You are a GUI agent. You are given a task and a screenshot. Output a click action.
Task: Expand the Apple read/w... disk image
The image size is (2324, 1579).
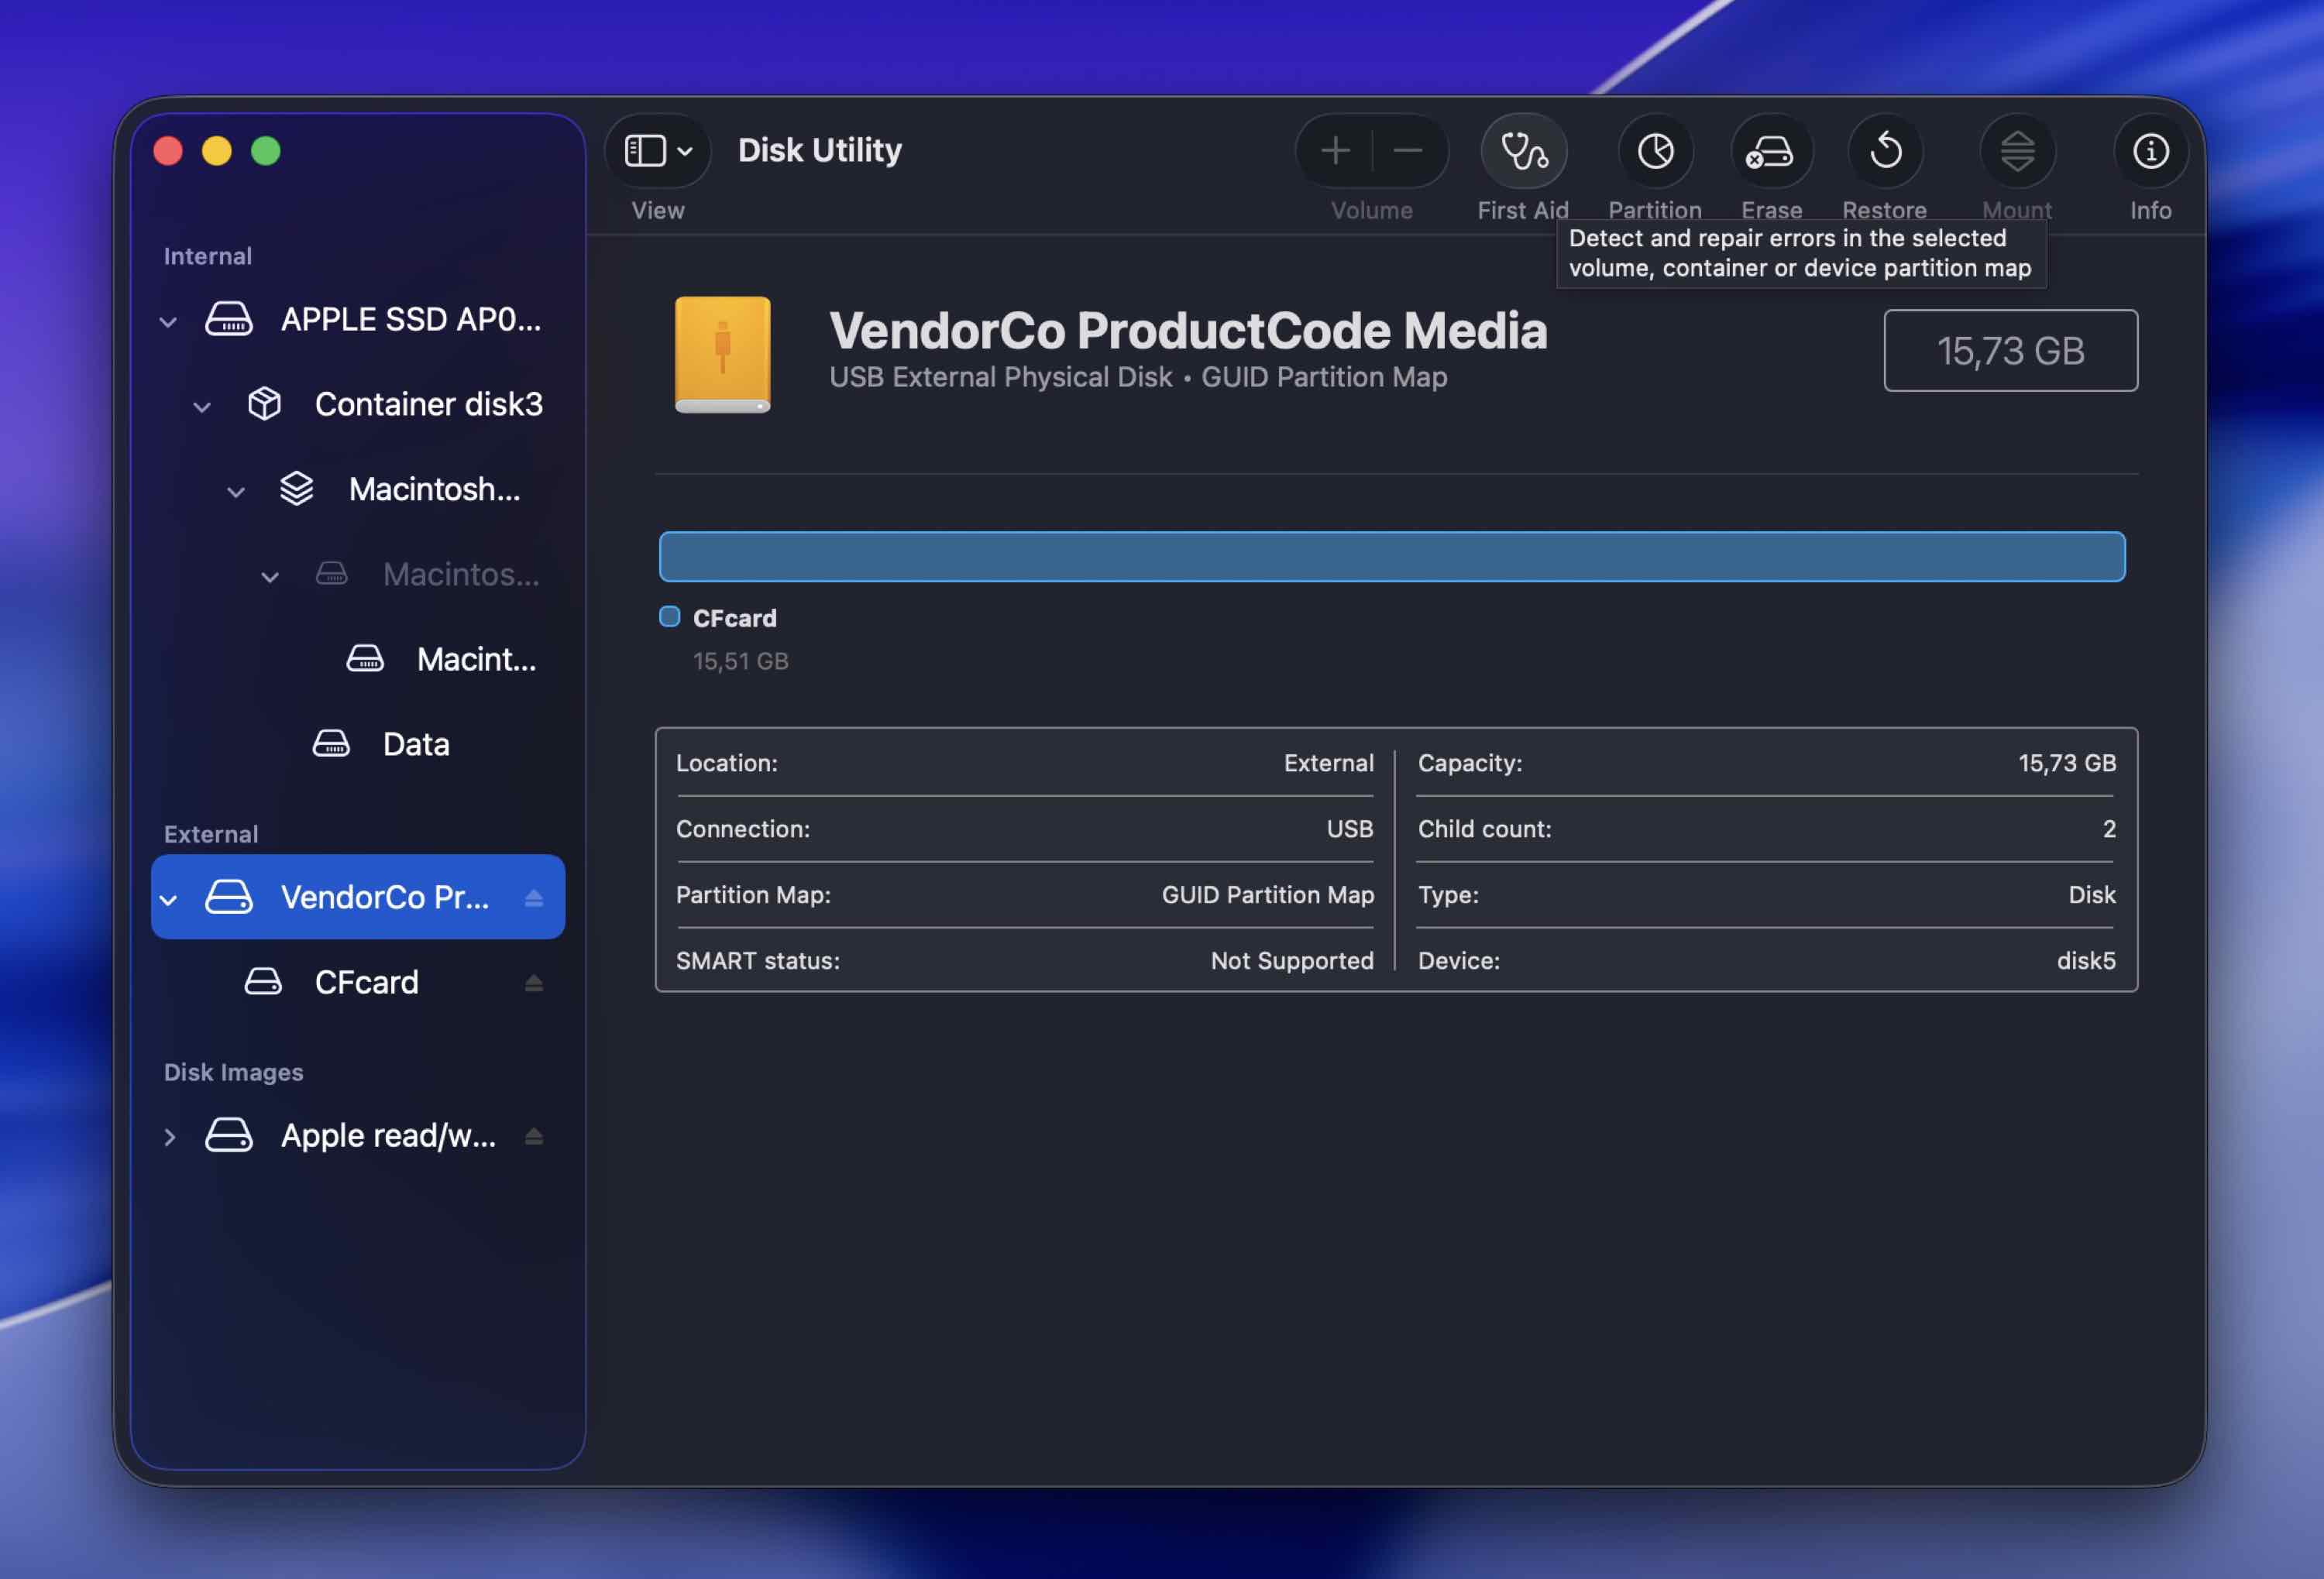point(169,1136)
